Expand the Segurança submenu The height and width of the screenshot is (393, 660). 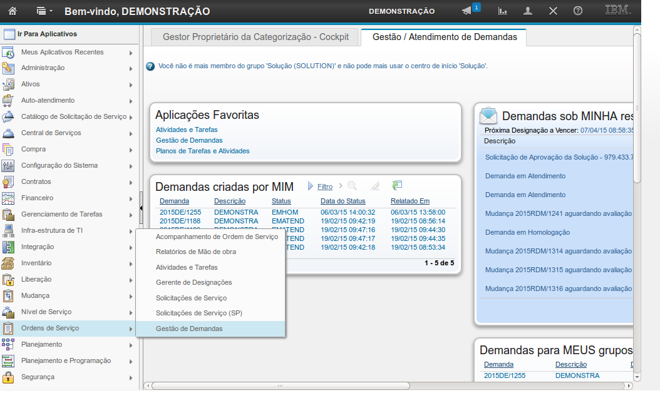[x=131, y=377]
